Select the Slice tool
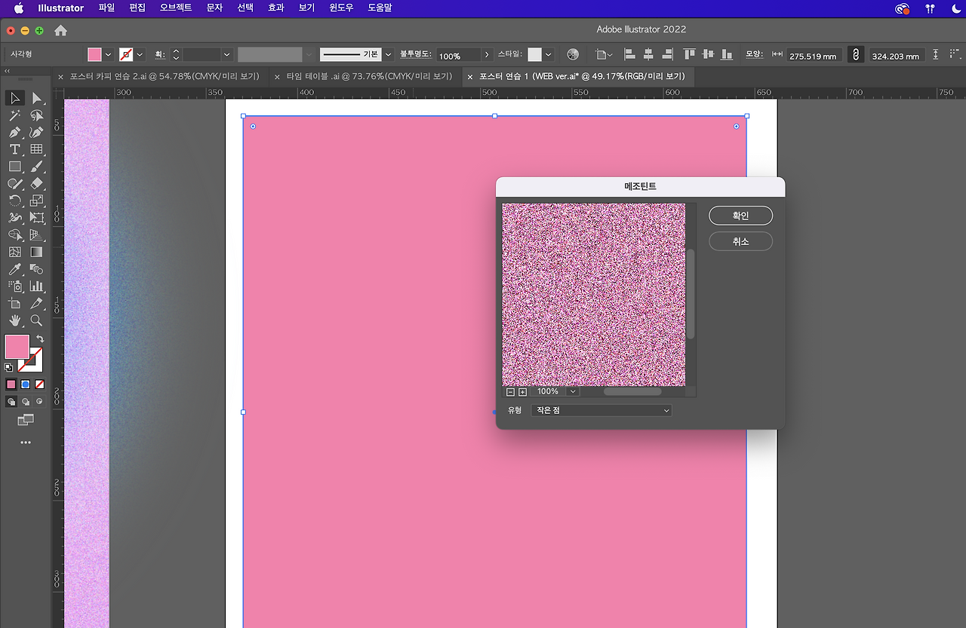 (x=36, y=303)
